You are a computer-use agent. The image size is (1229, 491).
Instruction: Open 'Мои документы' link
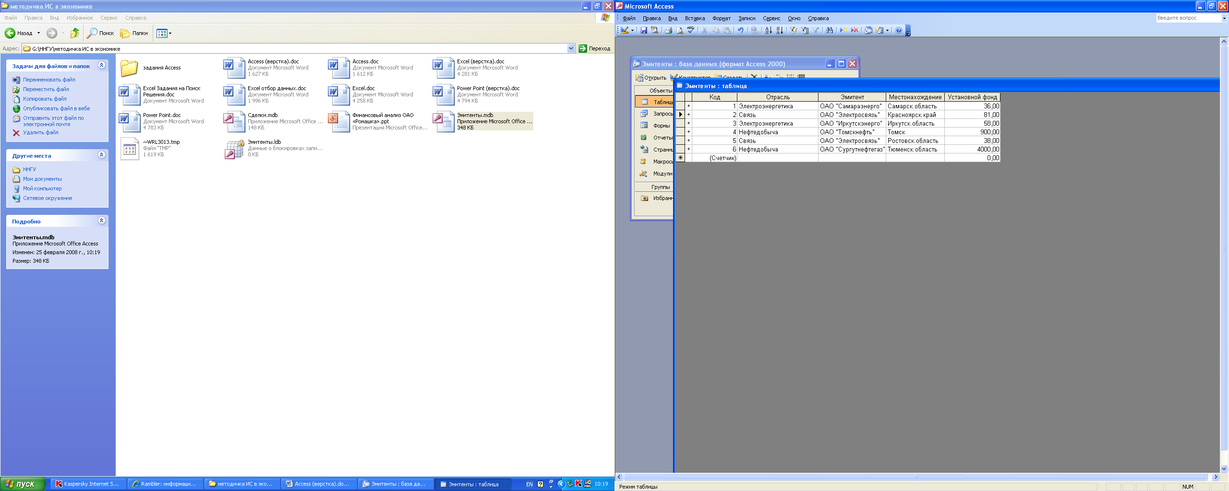click(42, 179)
